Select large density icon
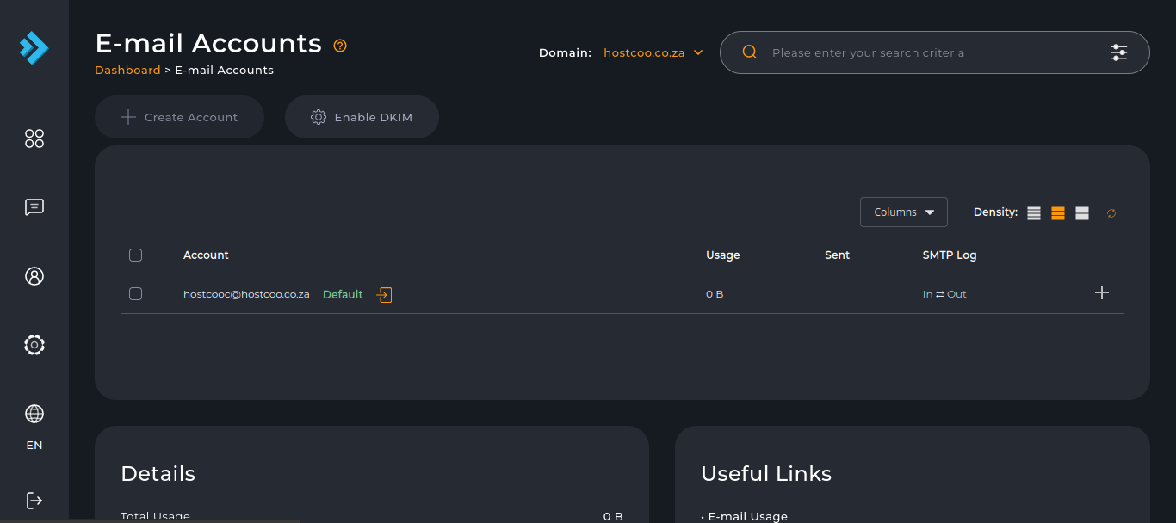Screen dimensions: 1176x523 1082,212
